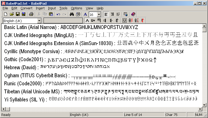Open the Help menu

100,8
